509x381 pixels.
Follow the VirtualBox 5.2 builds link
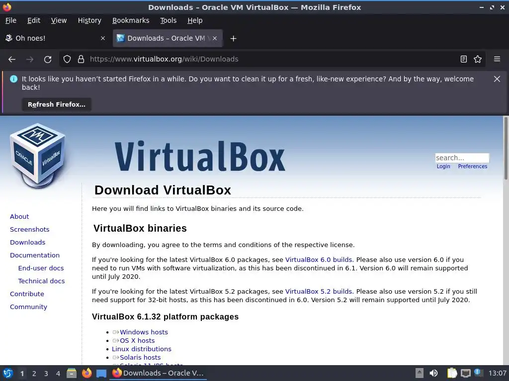[x=320, y=292]
